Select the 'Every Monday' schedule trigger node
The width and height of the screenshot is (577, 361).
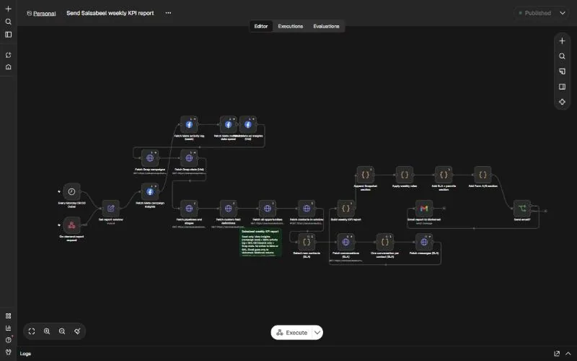(71, 191)
